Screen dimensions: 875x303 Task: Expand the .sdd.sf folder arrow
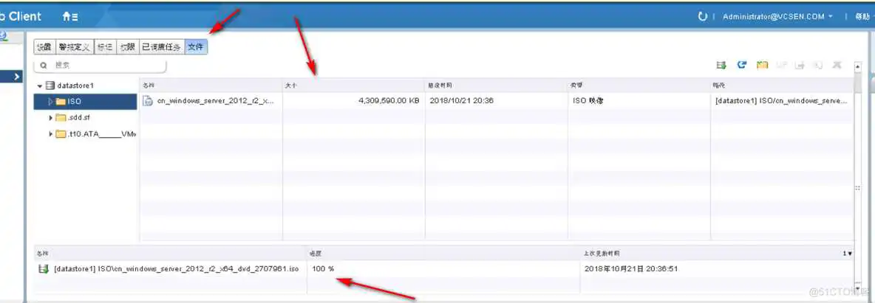point(51,117)
